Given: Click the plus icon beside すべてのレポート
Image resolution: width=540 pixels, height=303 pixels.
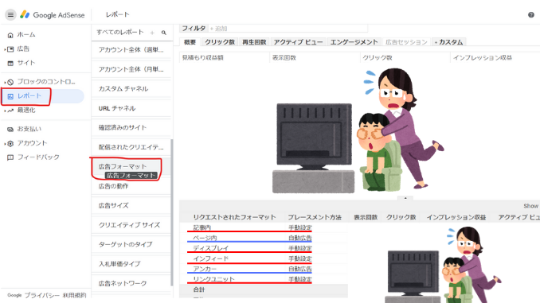Looking at the screenshot, I should [x=152, y=33].
